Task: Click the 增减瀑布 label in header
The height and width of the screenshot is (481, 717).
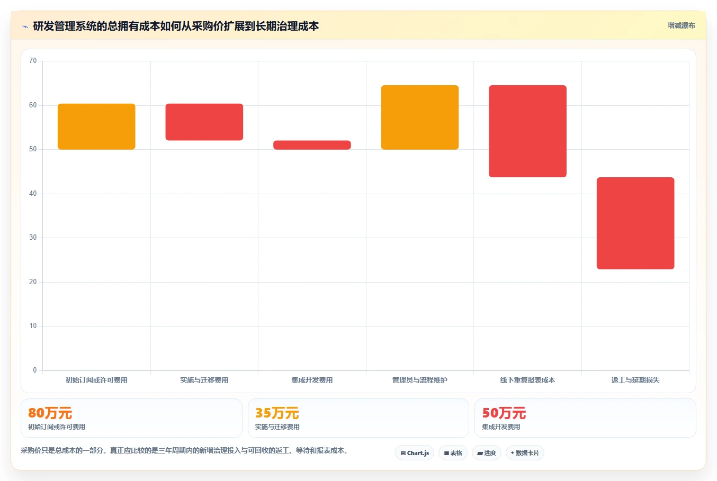Action: pos(681,25)
